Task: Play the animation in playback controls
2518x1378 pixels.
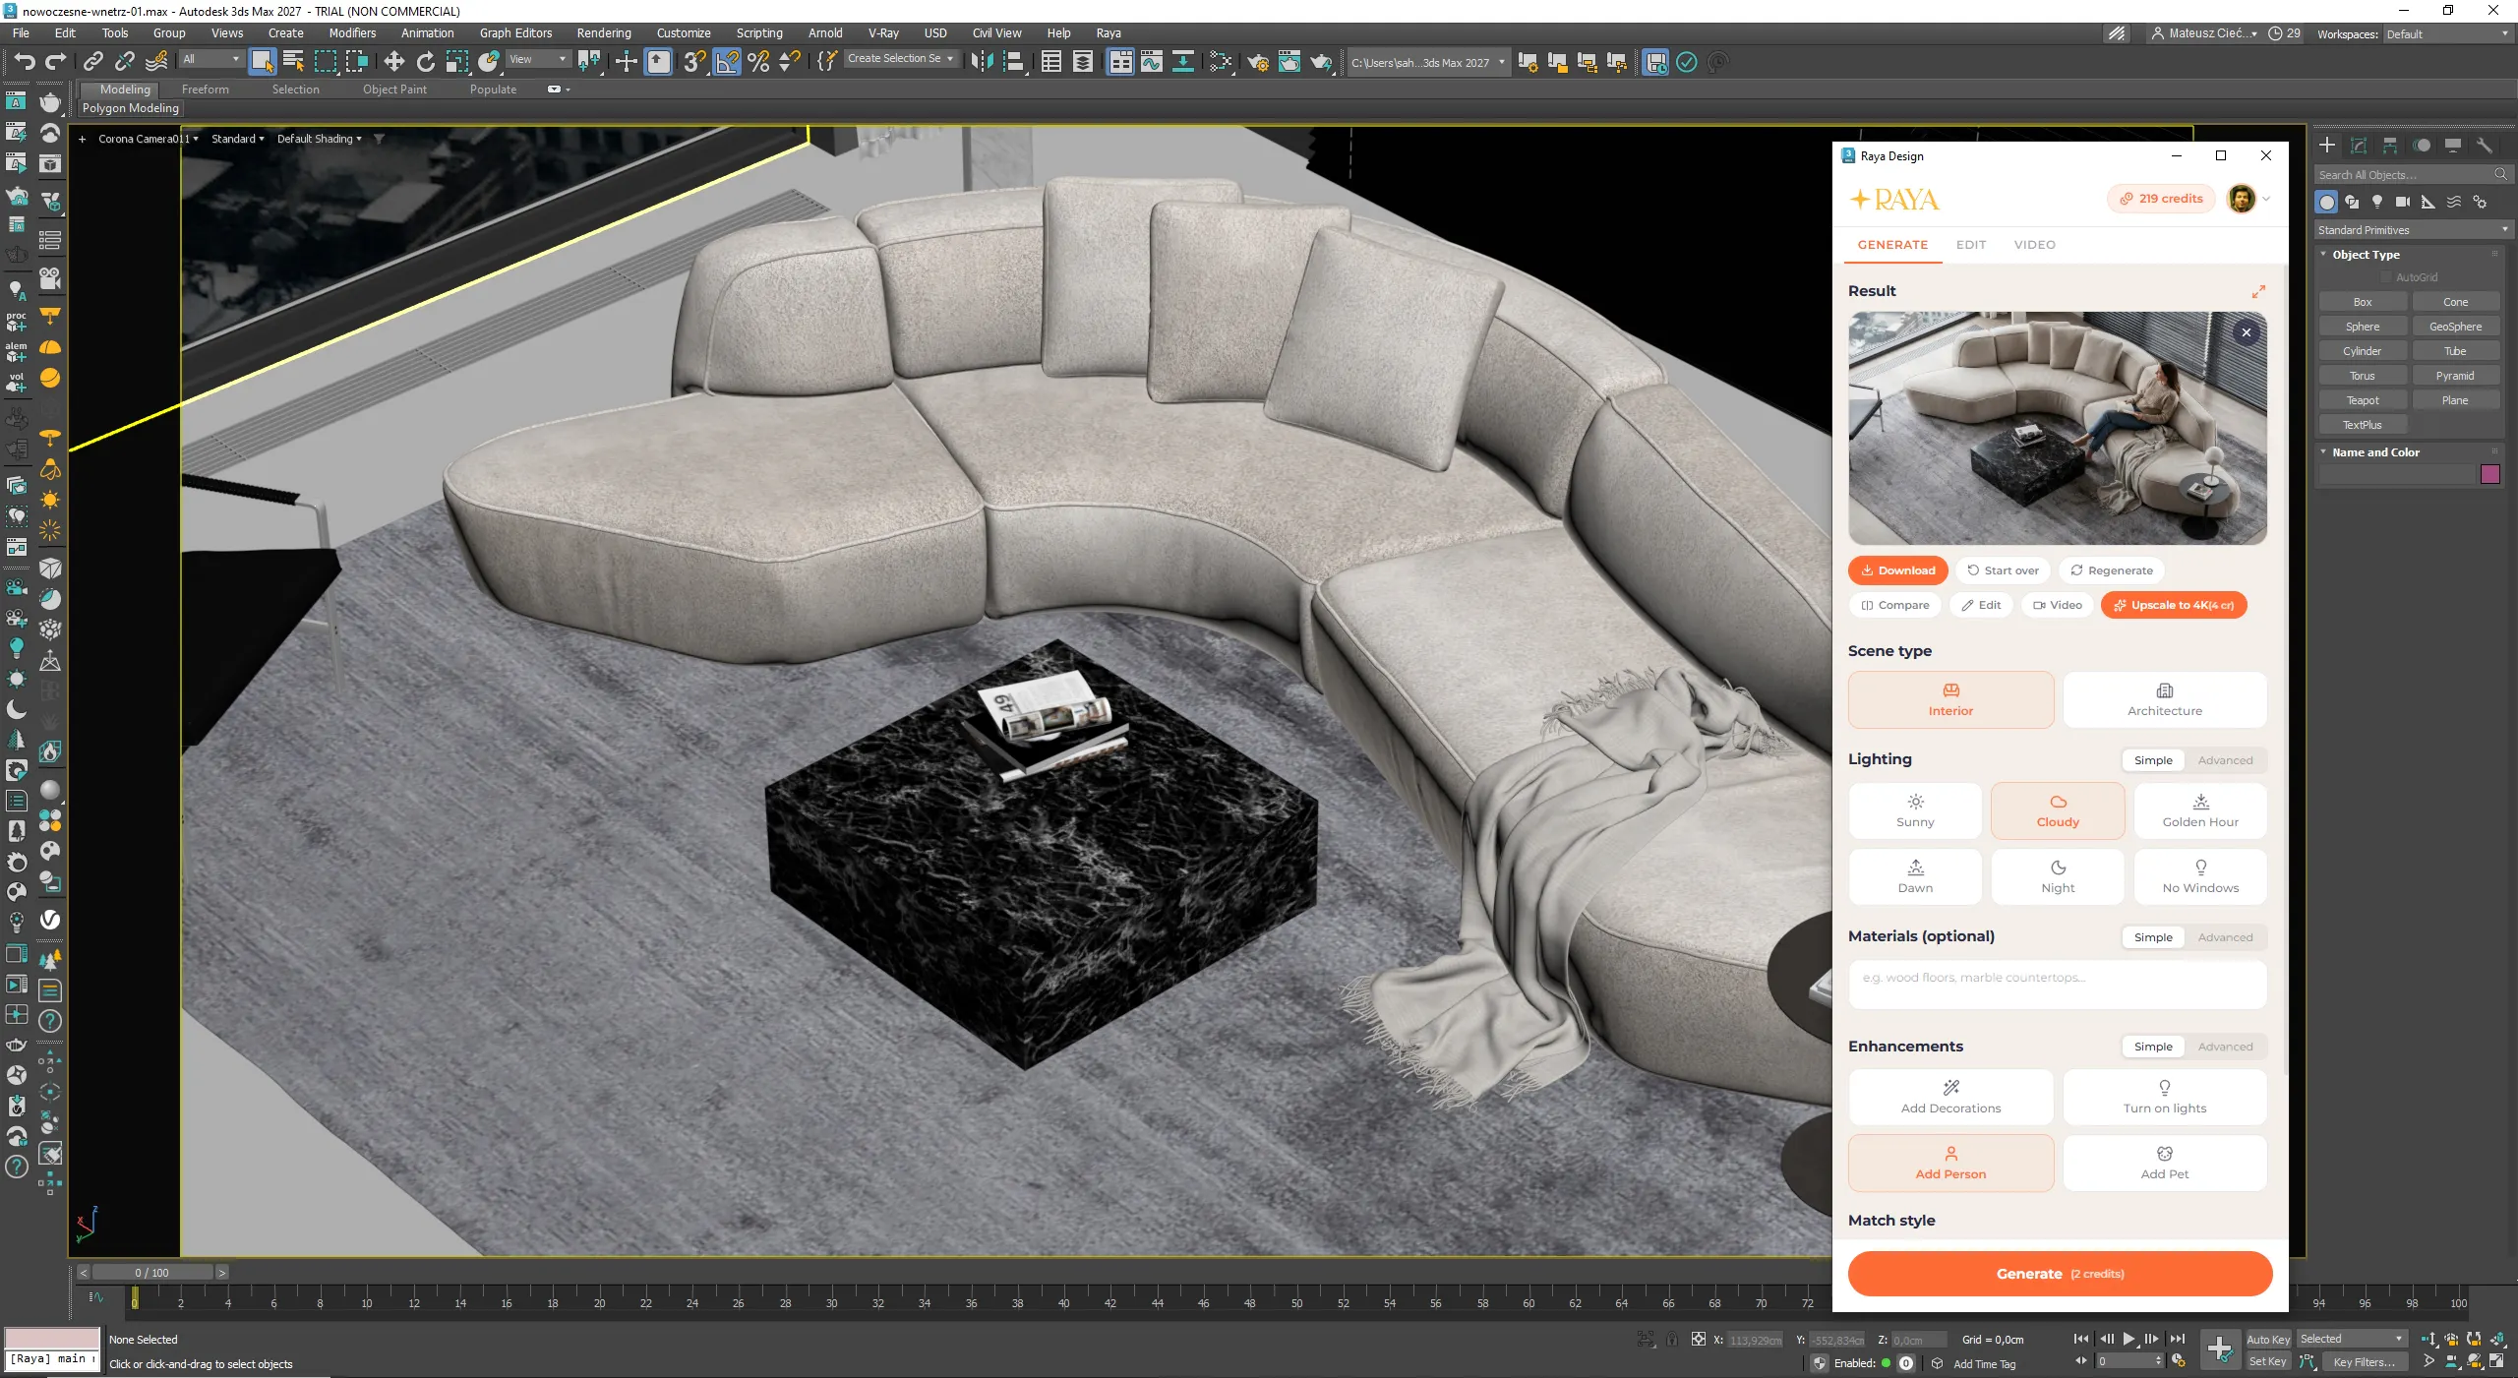Action: coord(2128,1339)
